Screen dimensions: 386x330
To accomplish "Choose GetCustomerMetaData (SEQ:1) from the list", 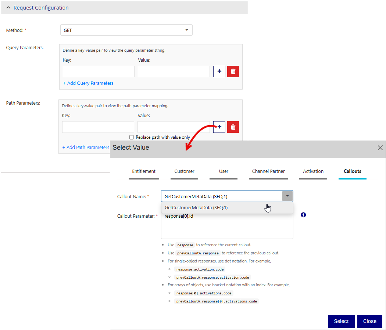I will 196,208.
